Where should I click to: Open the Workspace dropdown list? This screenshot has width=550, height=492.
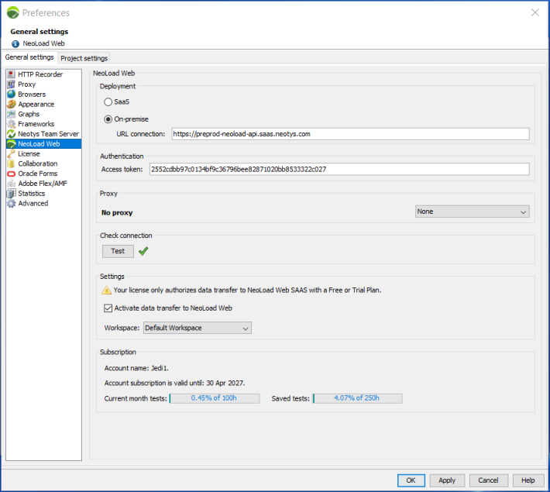click(x=197, y=328)
